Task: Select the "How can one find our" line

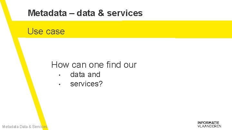Action: [x=94, y=65]
